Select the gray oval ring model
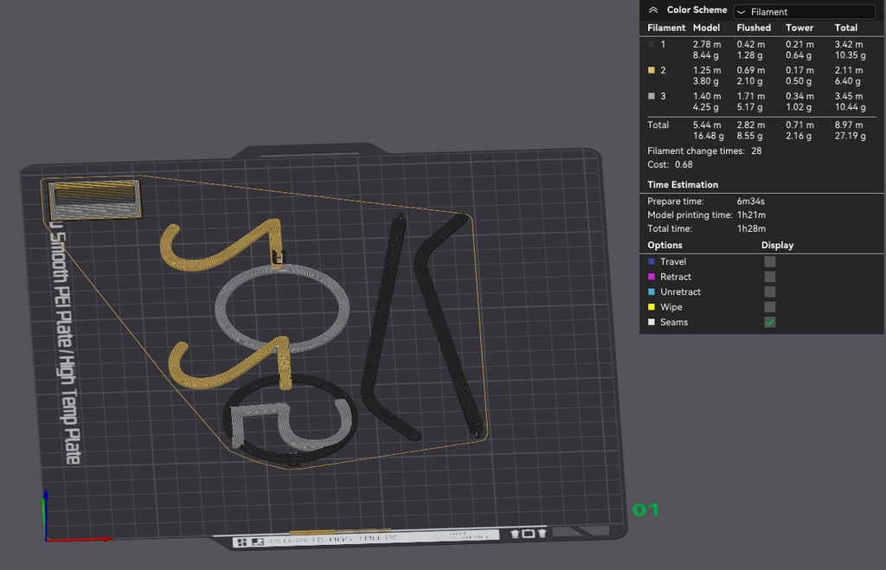 pos(282,309)
